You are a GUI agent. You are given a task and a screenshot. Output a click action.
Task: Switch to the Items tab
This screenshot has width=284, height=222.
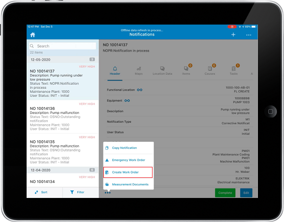tap(186, 71)
